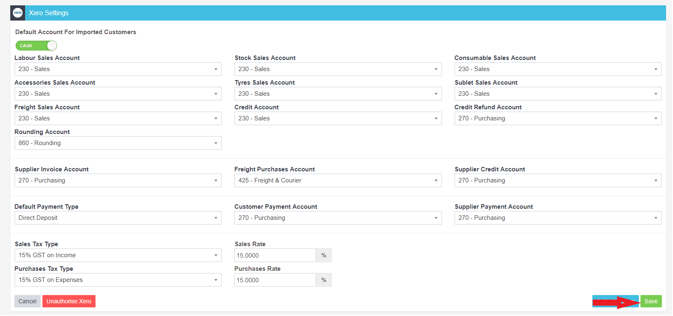This screenshot has height=316, width=673.
Task: Click percent symbol beside Purchases Rate
Action: click(x=324, y=280)
